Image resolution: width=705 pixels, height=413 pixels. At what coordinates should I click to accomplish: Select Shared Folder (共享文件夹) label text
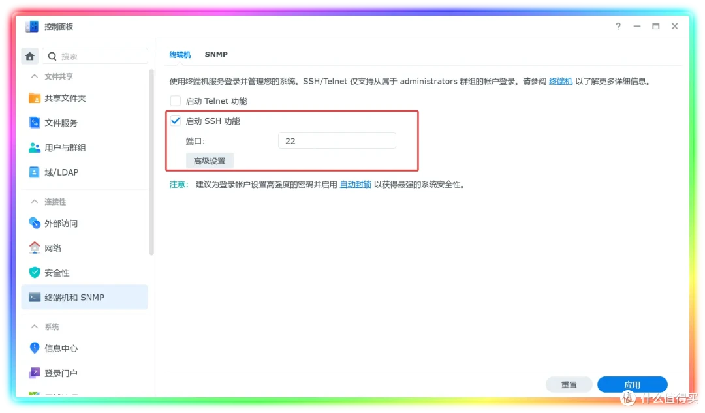pos(65,98)
